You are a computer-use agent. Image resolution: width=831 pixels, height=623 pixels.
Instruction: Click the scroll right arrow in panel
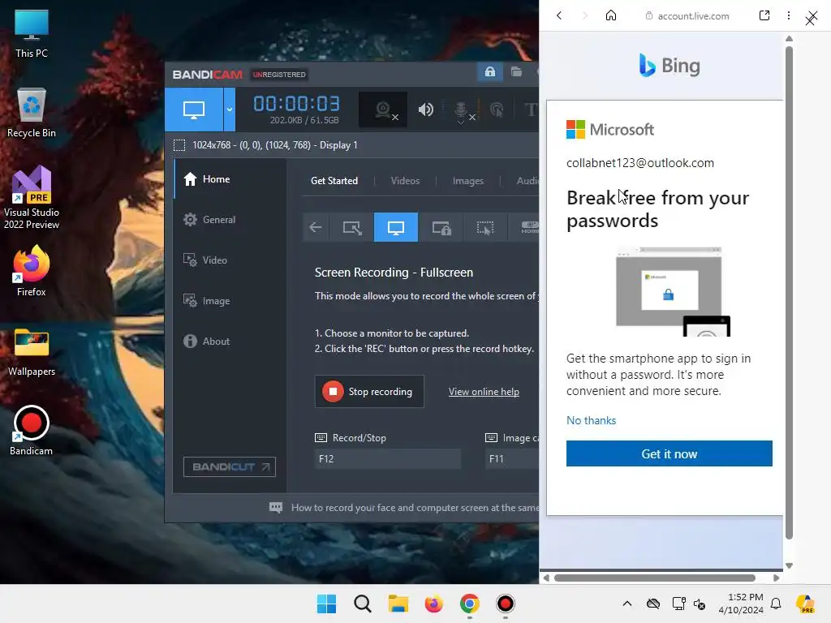click(x=777, y=578)
